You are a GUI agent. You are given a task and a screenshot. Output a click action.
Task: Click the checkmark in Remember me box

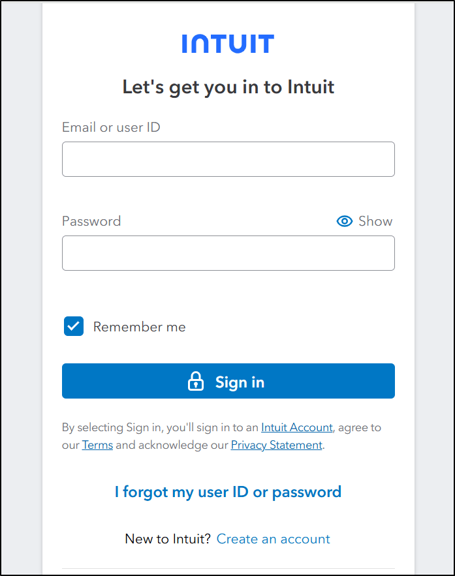[74, 326]
